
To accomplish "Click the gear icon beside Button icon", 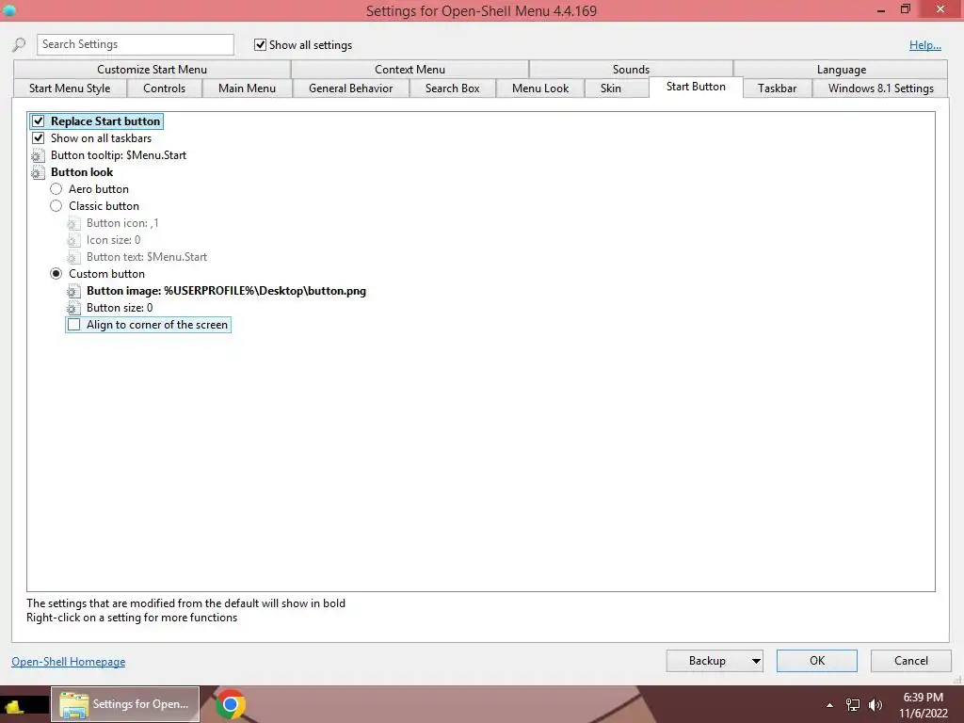I will click(x=73, y=223).
